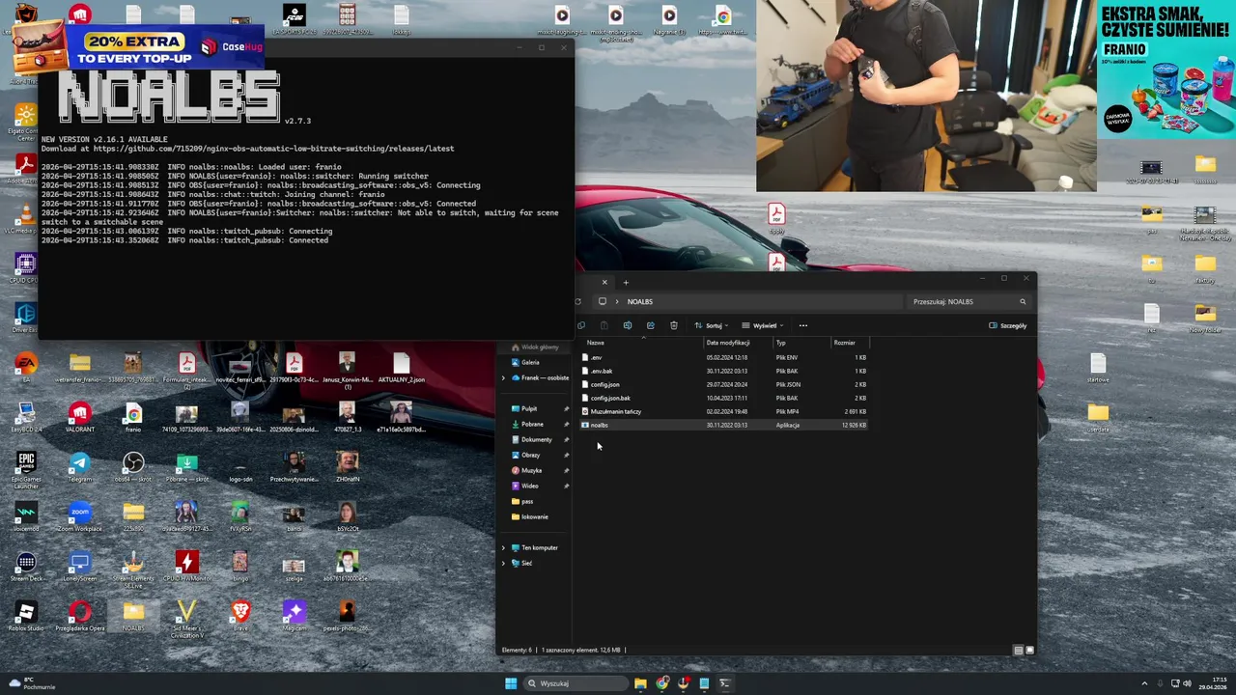Select the config.json.bak file row
The height and width of the screenshot is (695, 1236).
click(724, 398)
